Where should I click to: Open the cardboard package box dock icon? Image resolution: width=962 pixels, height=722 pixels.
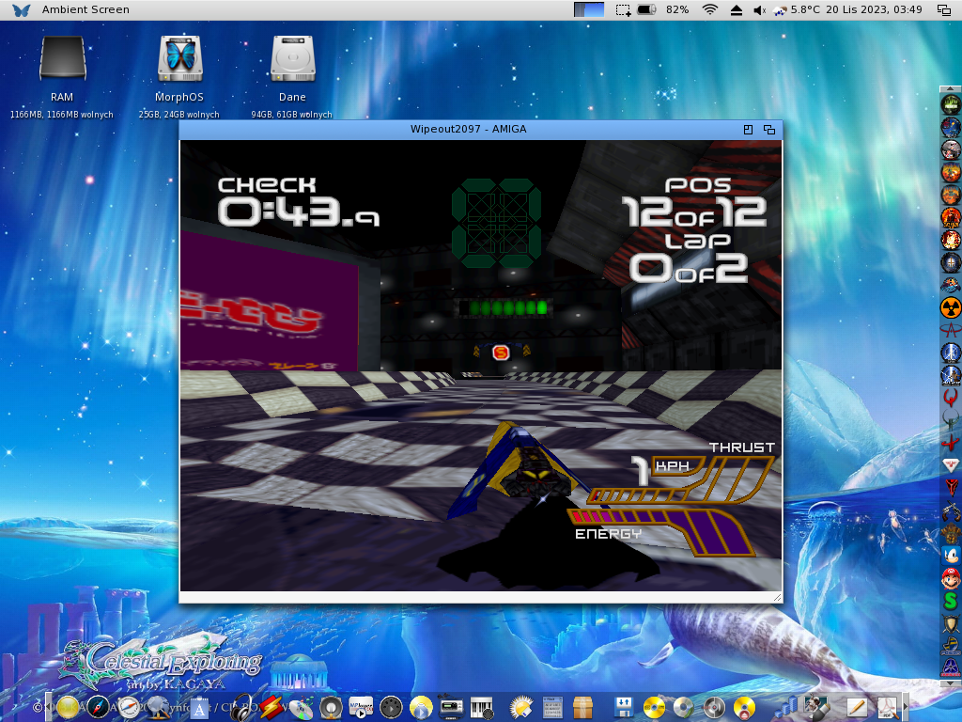pyautogui.click(x=582, y=707)
